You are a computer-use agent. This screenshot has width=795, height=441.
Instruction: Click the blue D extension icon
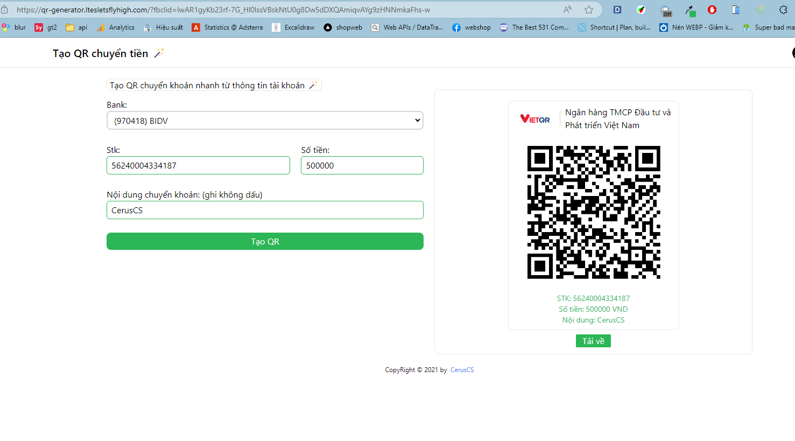point(617,10)
